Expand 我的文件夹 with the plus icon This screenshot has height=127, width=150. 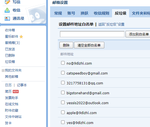[x=3, y=71]
